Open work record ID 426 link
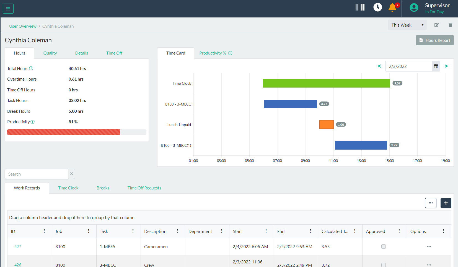458x267 pixels. pyautogui.click(x=18, y=265)
